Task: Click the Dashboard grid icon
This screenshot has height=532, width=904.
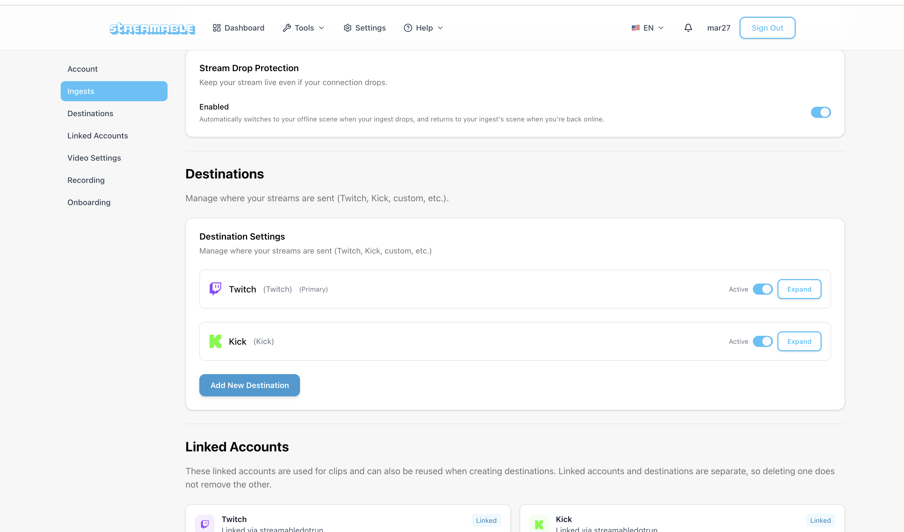Action: 217,28
